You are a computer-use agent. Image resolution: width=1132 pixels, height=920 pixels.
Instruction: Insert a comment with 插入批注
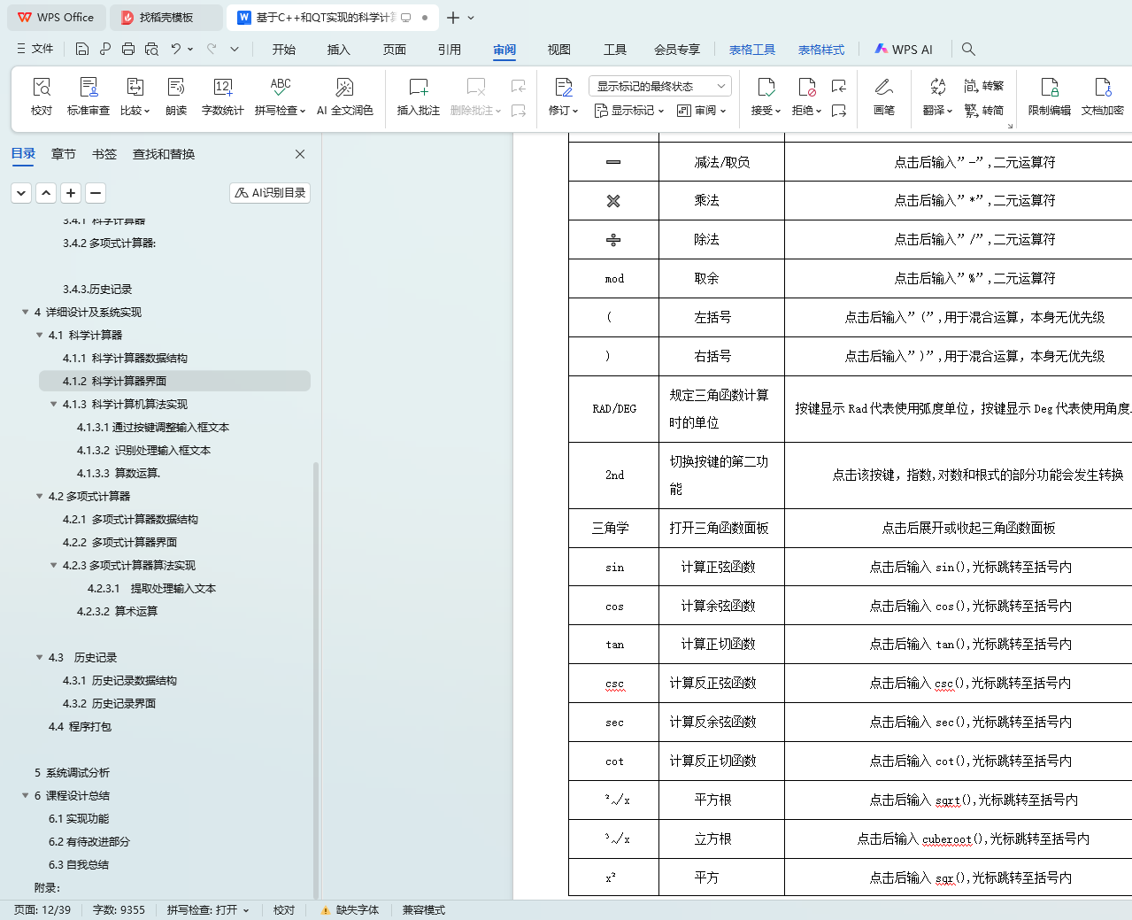419,96
